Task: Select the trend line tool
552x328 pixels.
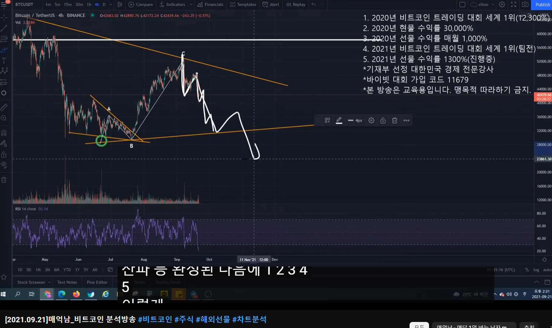Action: (x=4, y=28)
